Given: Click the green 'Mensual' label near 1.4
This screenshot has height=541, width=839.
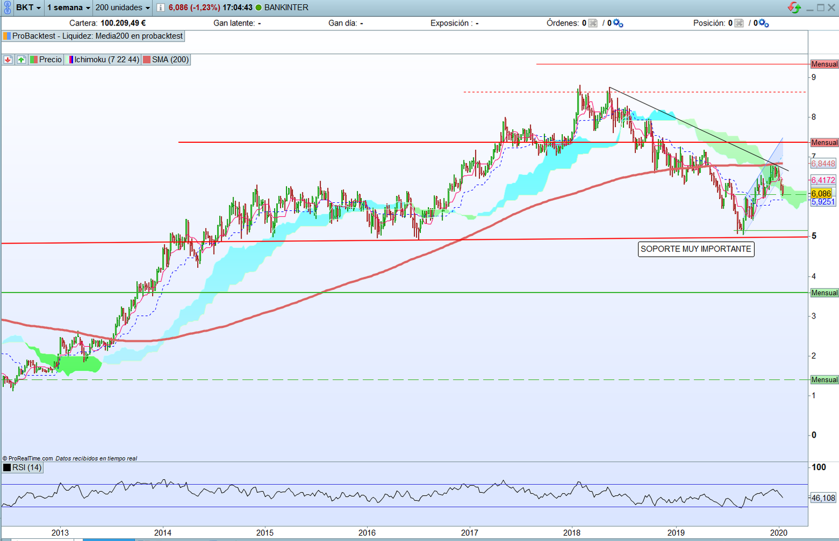Looking at the screenshot, I should (x=824, y=380).
